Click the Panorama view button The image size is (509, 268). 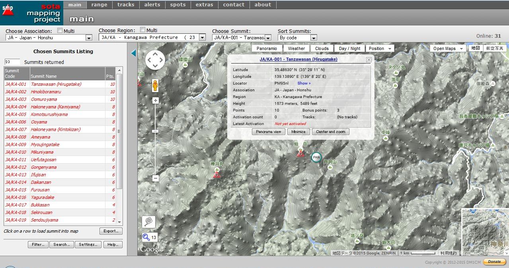point(269,132)
